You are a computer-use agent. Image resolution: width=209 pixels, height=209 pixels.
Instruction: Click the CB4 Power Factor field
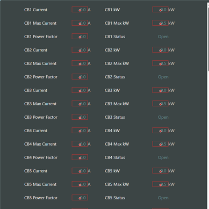[x=80, y=157]
